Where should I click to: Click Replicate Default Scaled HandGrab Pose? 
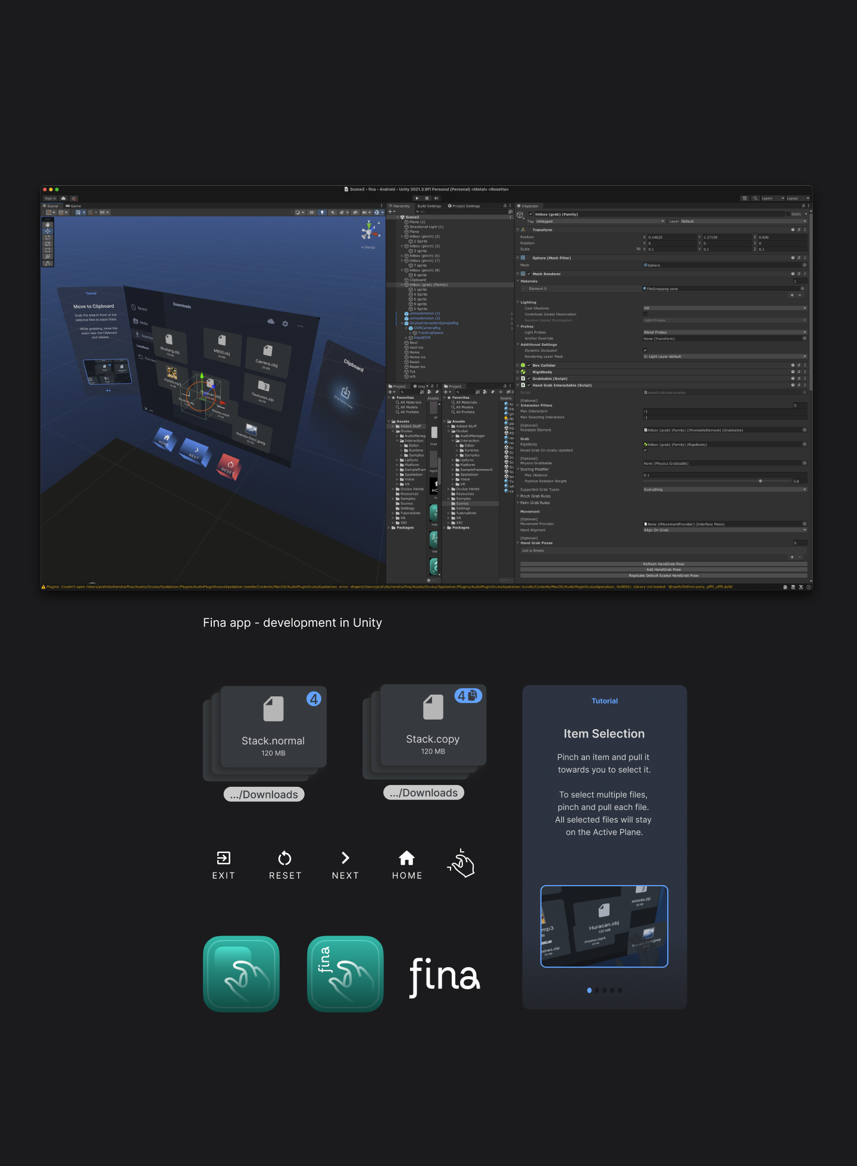click(x=664, y=576)
